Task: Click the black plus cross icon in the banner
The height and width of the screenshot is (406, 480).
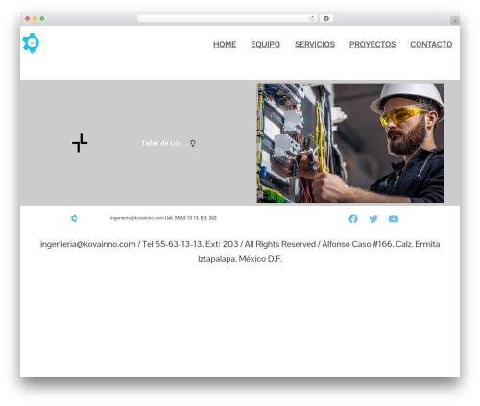Action: 80,143
